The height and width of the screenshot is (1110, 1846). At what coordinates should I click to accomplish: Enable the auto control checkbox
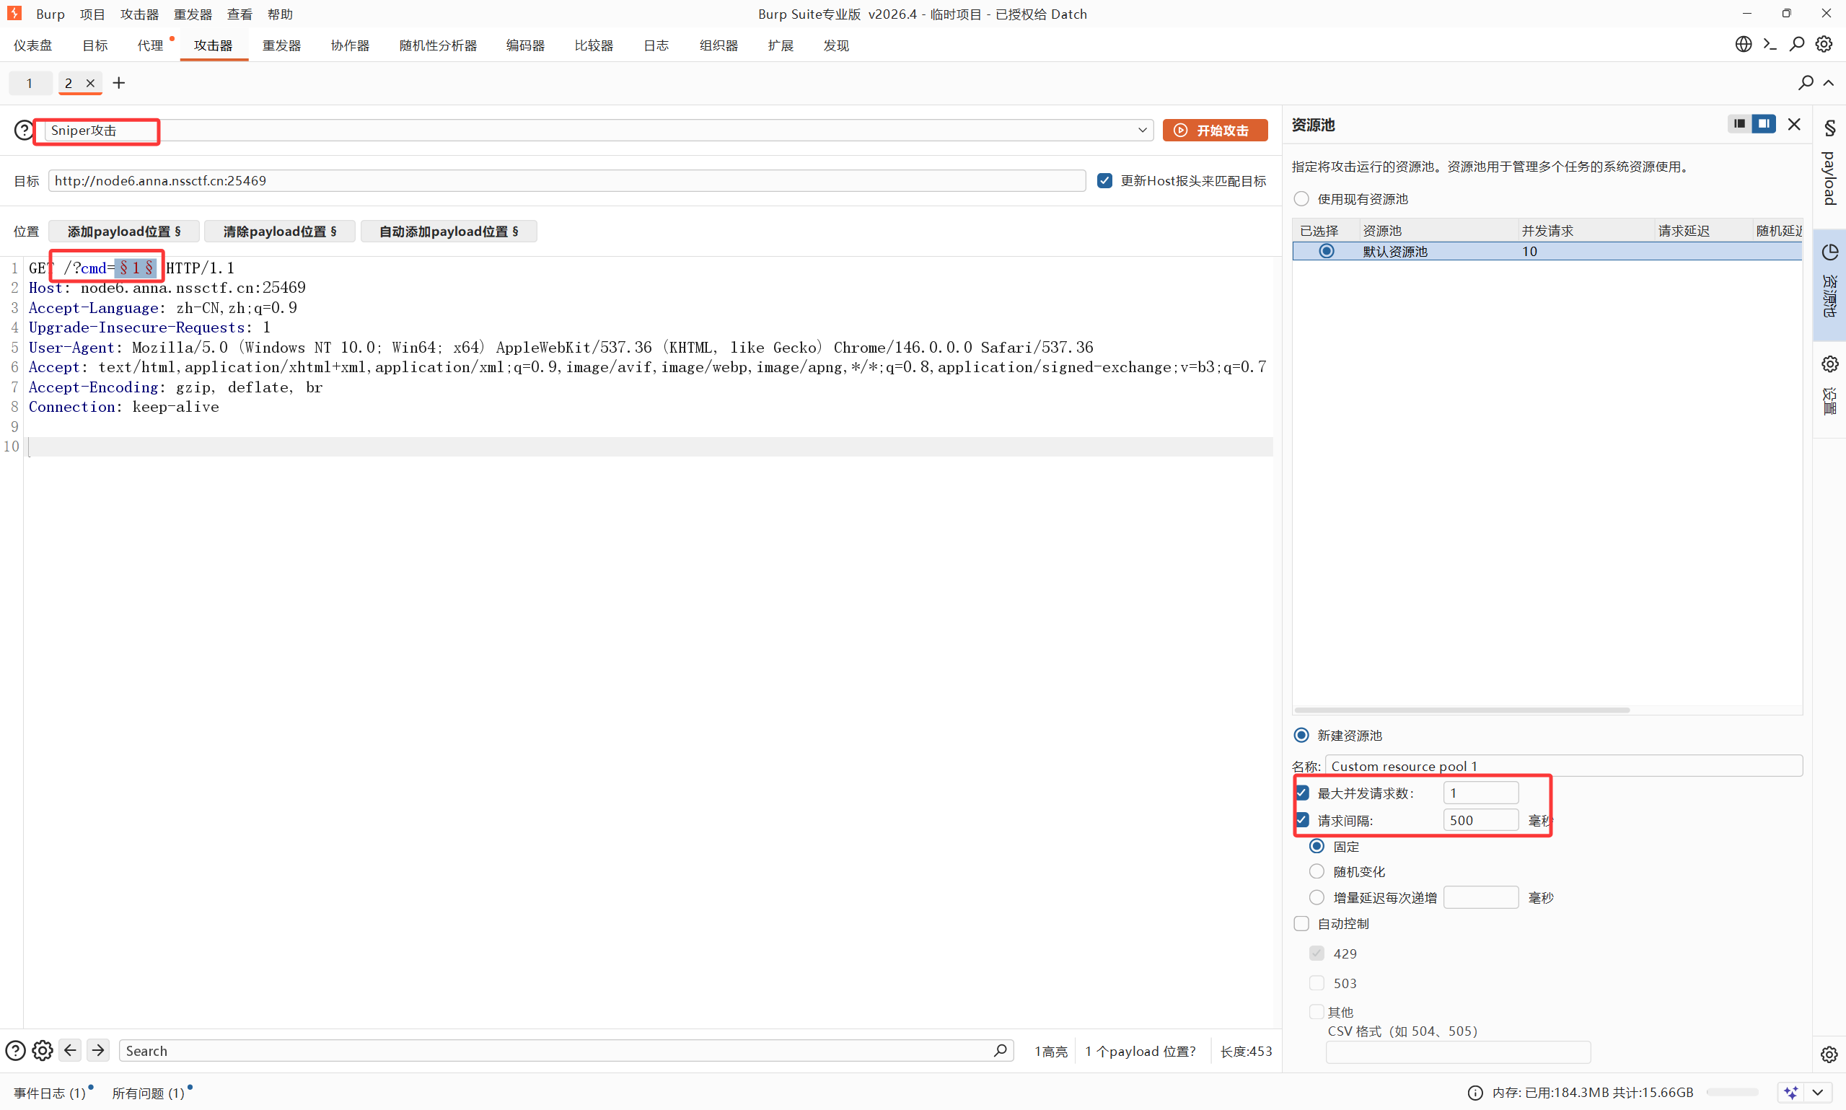point(1301,923)
